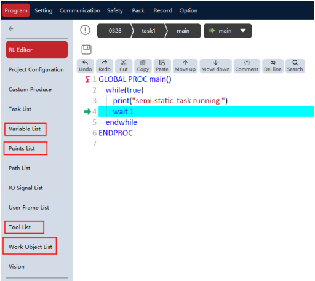
Task: Open the Record menu
Action: pos(163,10)
